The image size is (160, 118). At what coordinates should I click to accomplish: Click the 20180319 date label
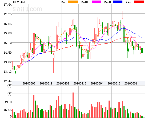pyautogui.click(x=46, y=83)
